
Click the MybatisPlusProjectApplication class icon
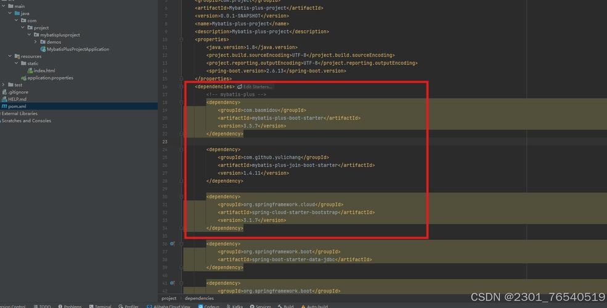pyautogui.click(x=43, y=49)
